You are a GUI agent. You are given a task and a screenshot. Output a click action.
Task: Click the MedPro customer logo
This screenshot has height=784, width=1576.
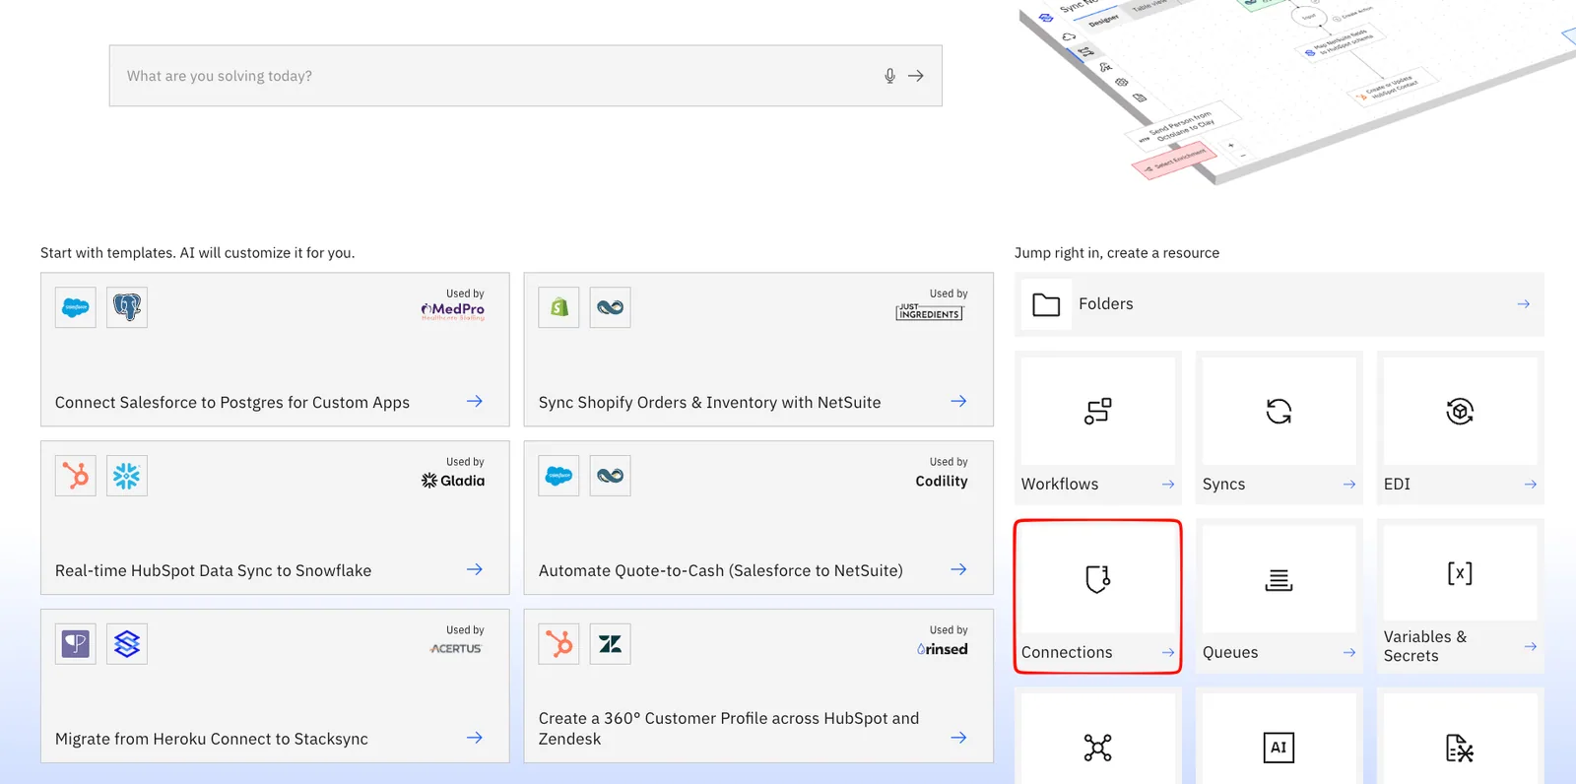coord(453,310)
